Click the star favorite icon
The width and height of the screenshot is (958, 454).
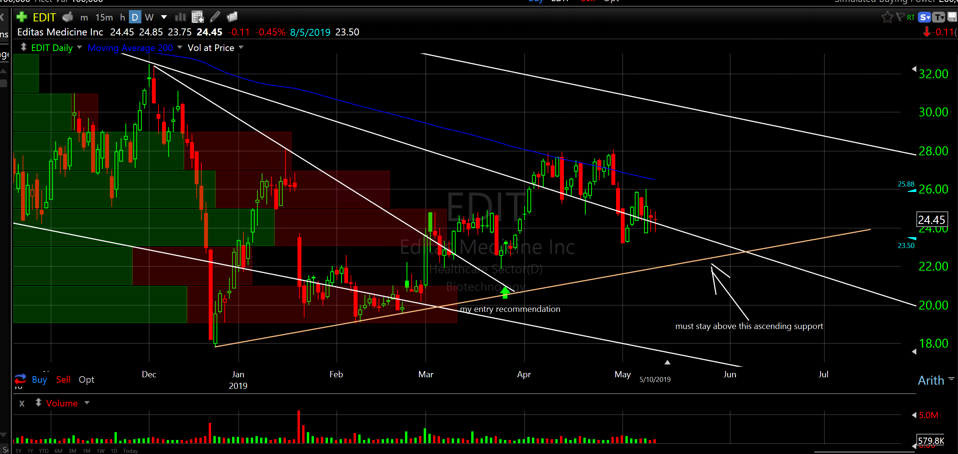pos(887,17)
